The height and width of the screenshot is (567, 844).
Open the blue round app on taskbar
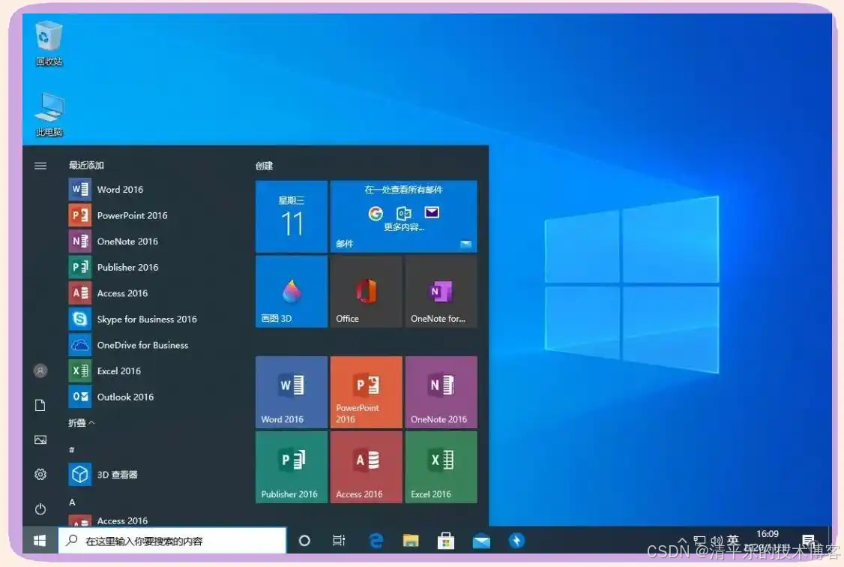coord(516,541)
